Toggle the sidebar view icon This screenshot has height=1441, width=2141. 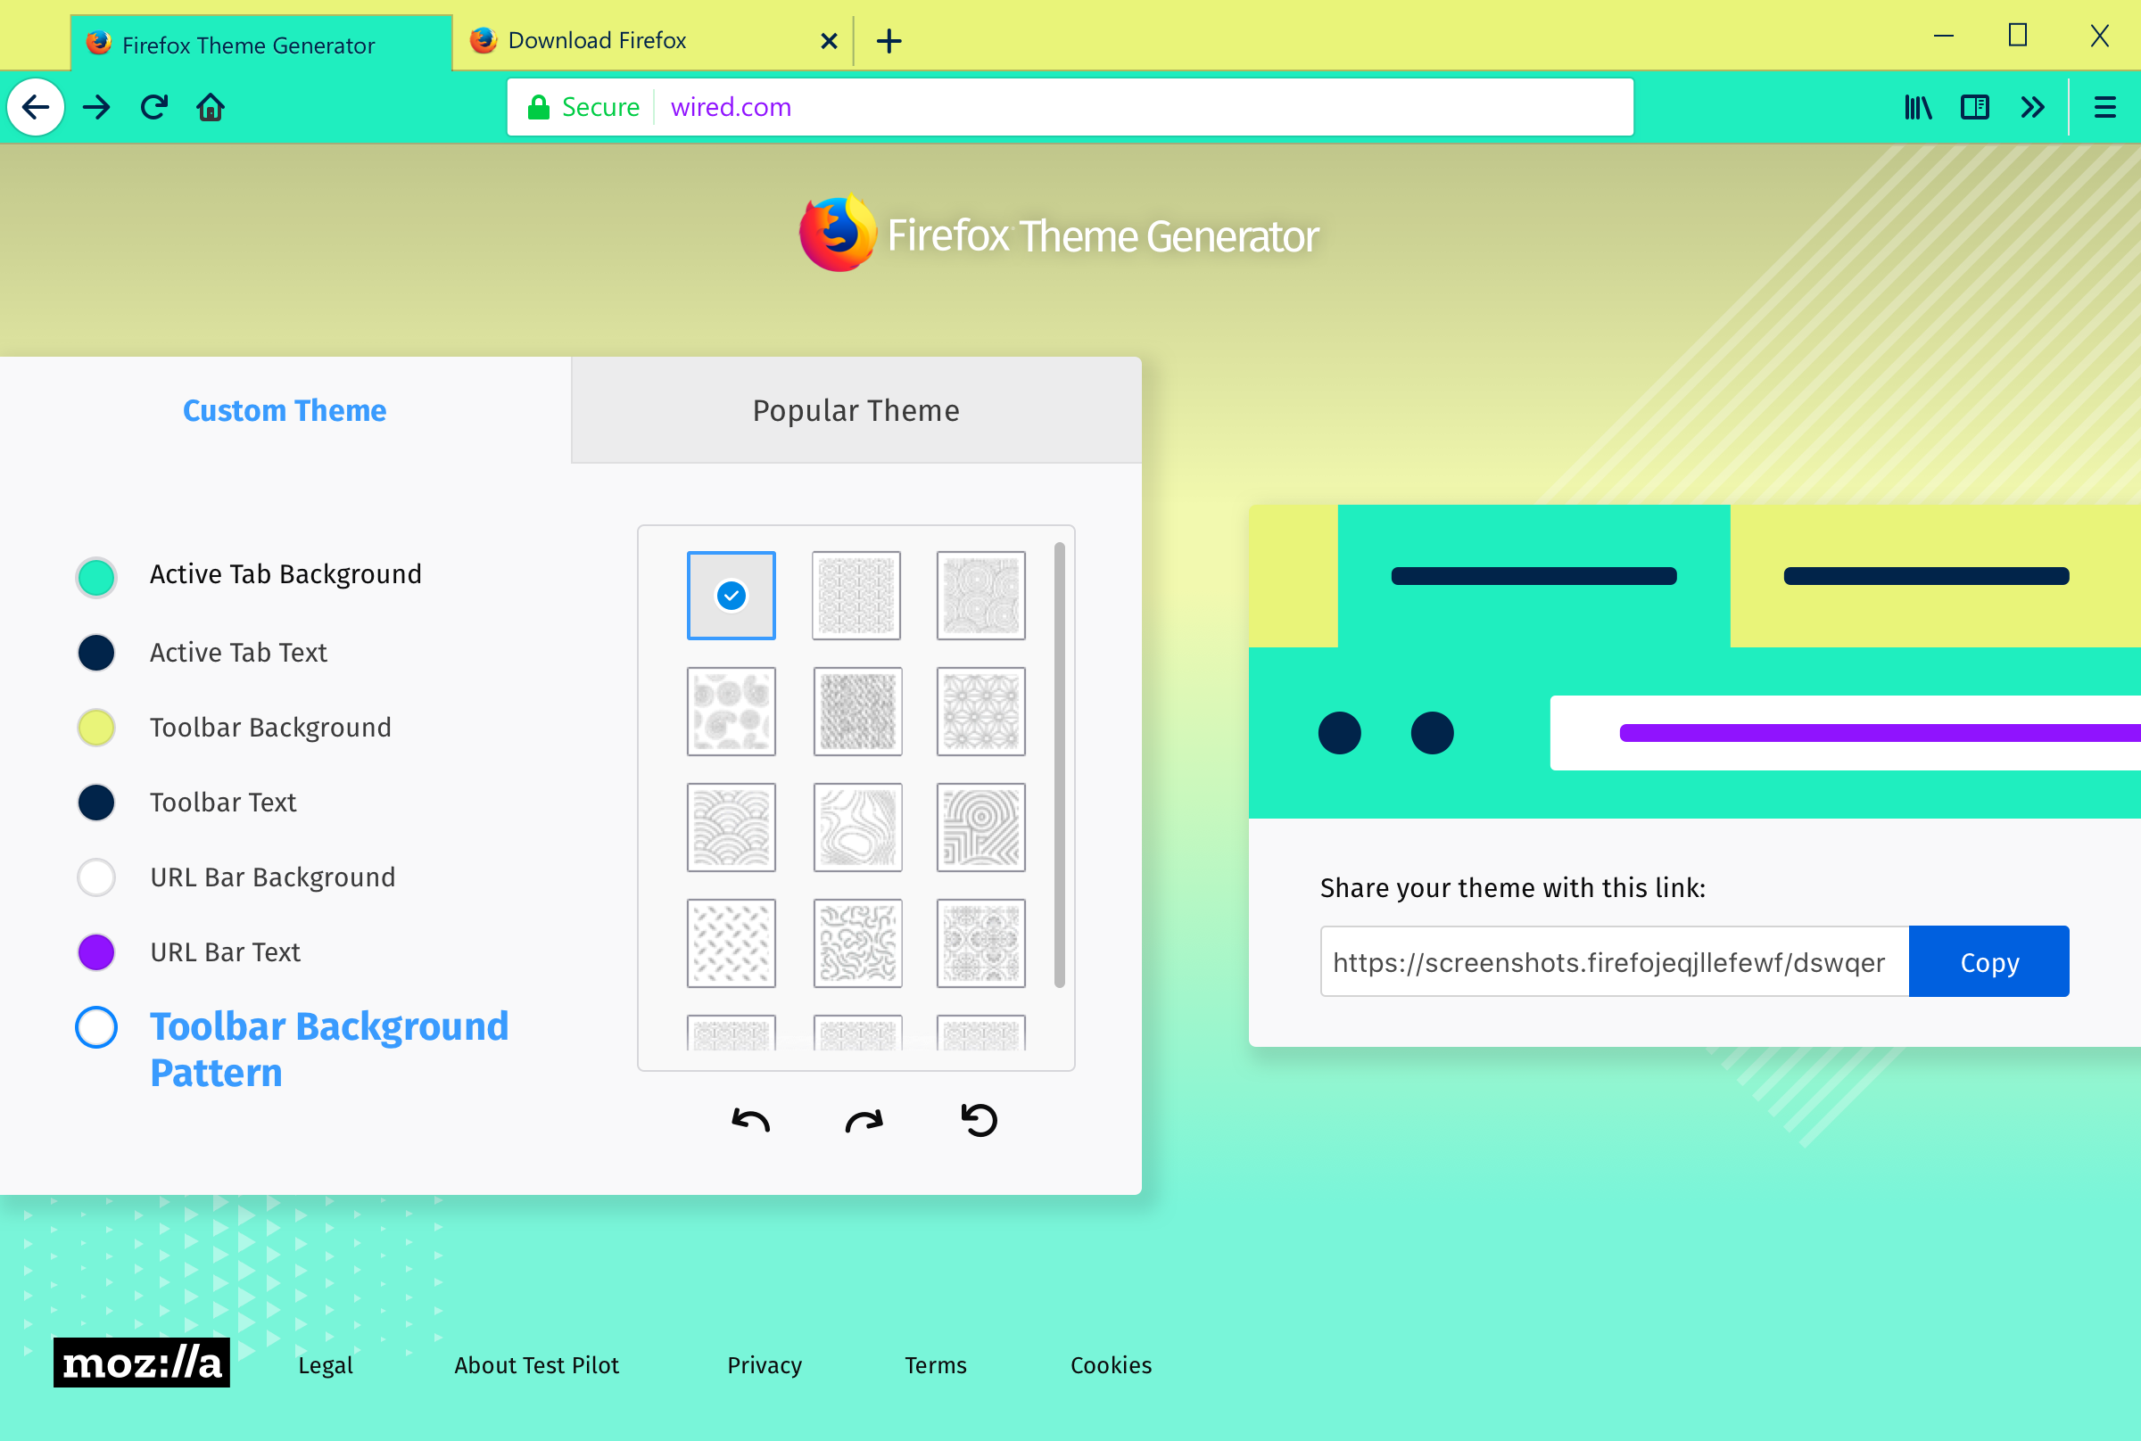(1974, 108)
